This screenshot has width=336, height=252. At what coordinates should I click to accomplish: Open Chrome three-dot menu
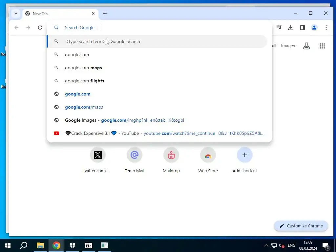click(326, 28)
